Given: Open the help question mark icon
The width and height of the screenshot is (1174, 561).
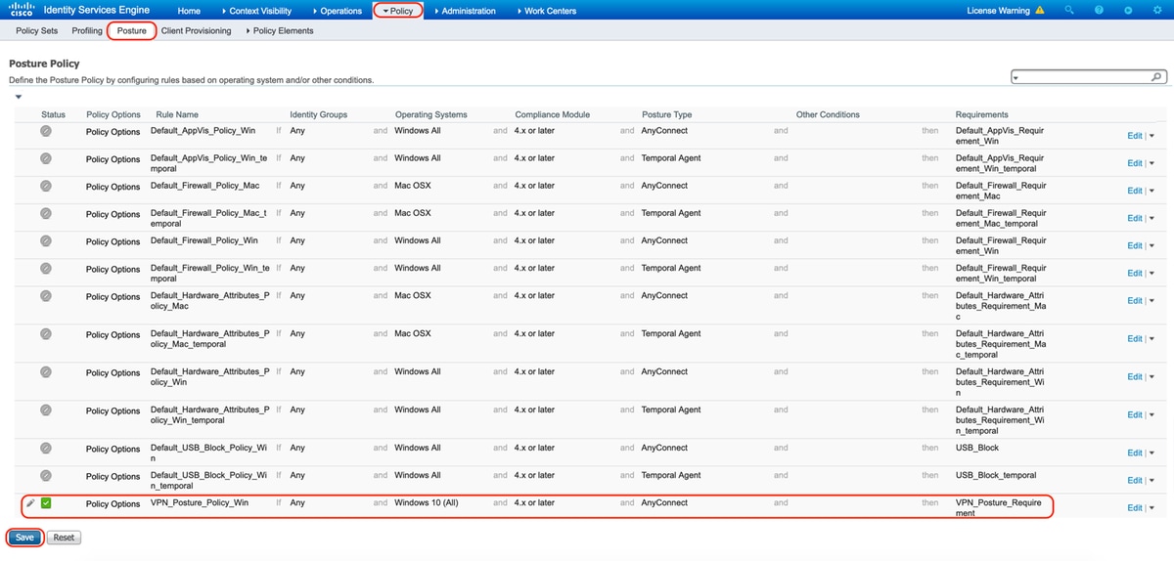Looking at the screenshot, I should [x=1100, y=11].
